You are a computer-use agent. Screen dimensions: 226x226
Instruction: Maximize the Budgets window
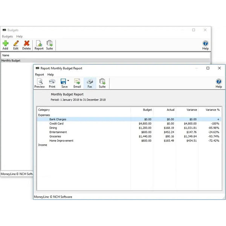pos(194,30)
